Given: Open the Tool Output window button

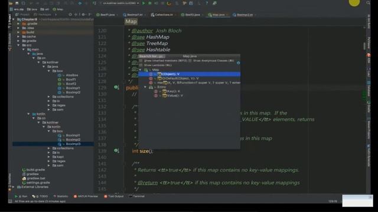Looking at the screenshot, I should 113,196.
